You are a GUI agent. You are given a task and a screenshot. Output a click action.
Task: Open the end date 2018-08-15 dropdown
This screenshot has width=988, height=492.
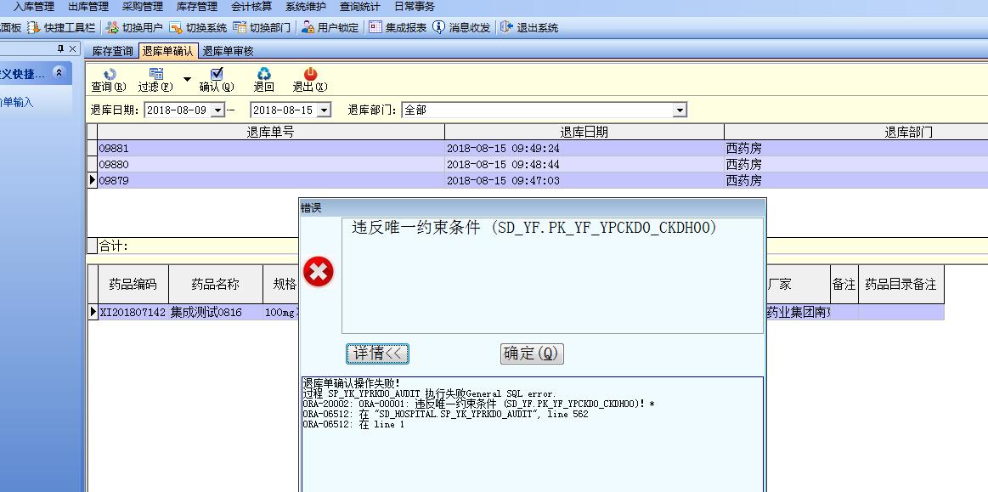(x=324, y=110)
